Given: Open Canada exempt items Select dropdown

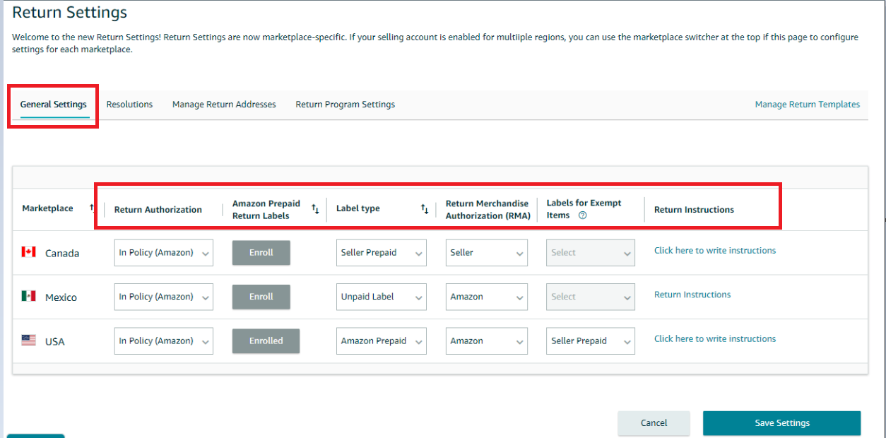Looking at the screenshot, I should 591,253.
